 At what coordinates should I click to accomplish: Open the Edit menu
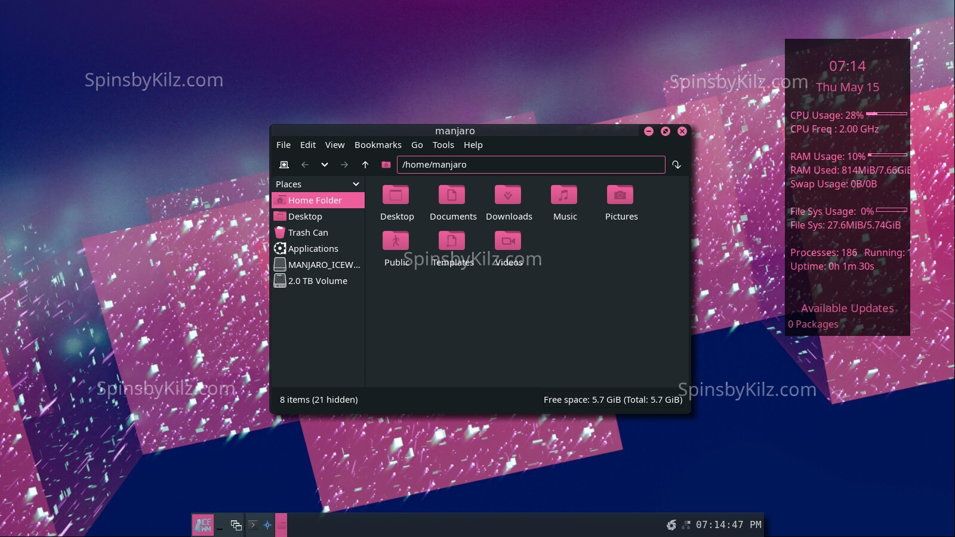308,145
